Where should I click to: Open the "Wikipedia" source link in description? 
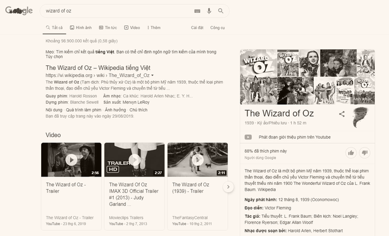266,190
